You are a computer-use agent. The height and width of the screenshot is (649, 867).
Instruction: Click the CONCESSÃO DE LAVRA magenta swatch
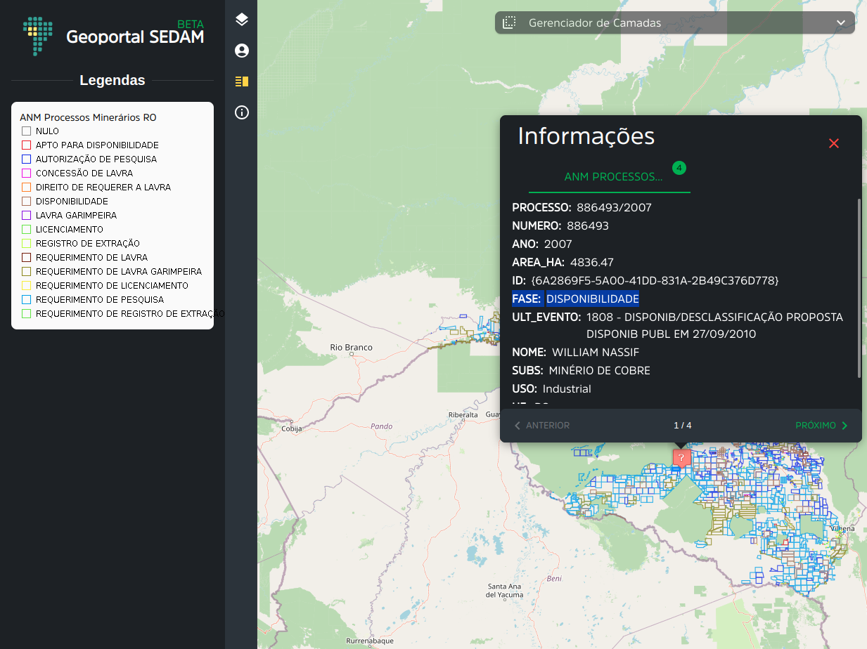(26, 173)
